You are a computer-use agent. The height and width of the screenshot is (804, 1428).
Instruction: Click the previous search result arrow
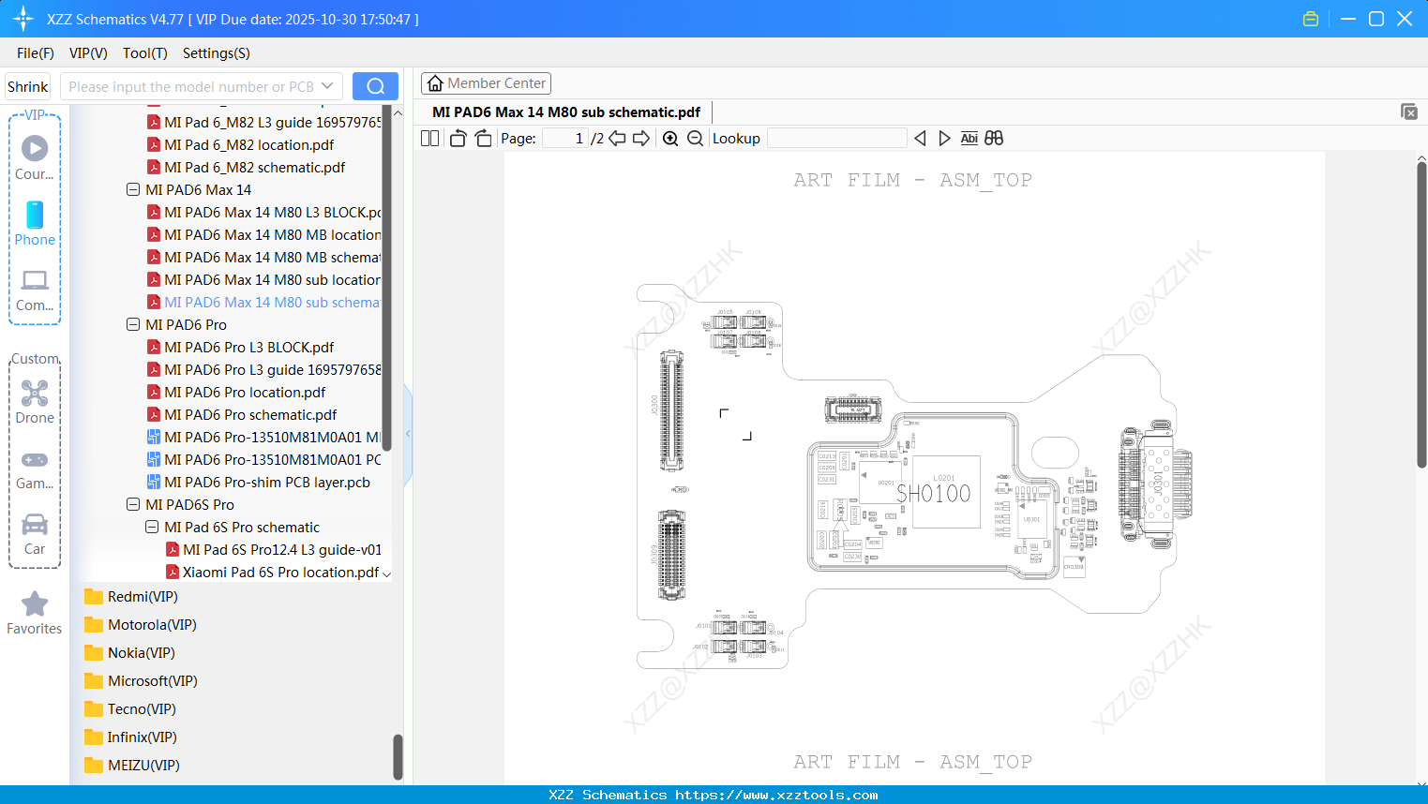920,138
